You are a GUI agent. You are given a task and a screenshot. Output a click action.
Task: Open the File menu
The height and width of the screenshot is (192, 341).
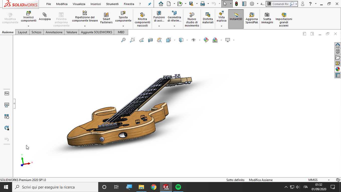(x=49, y=4)
